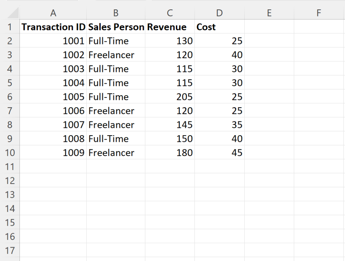Select column header B

point(116,13)
